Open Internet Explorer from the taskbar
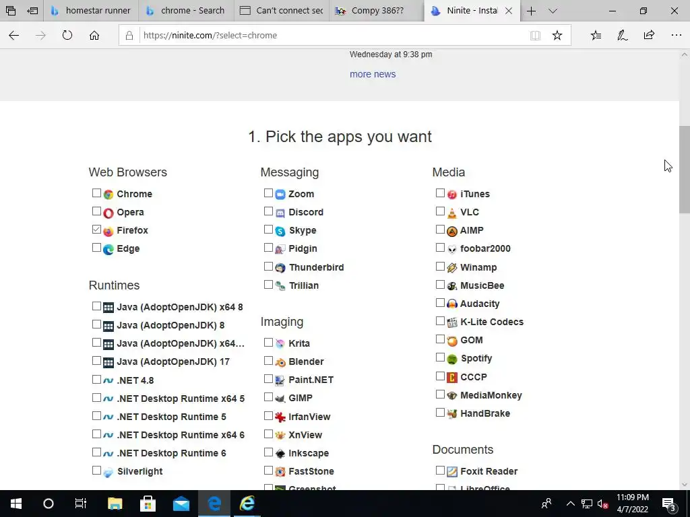Viewport: 690px width, 517px height. click(247, 504)
